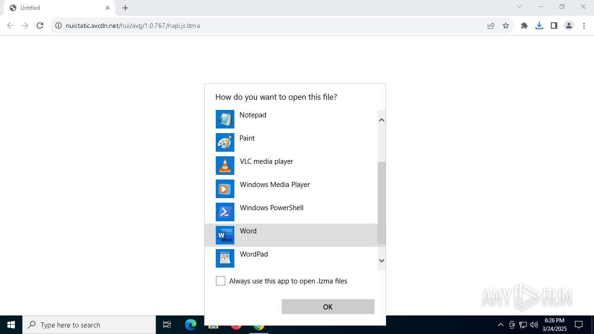Click the app list scrollbar thumb

click(381, 203)
